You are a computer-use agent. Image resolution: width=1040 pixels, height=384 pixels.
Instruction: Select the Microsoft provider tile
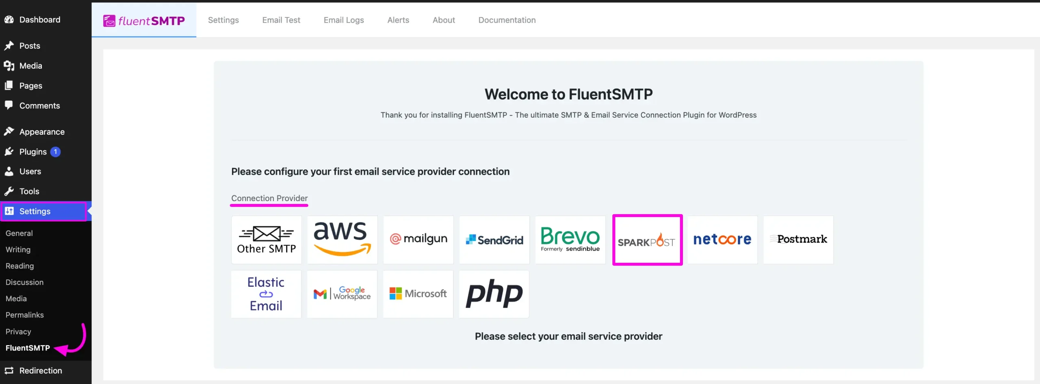click(418, 294)
